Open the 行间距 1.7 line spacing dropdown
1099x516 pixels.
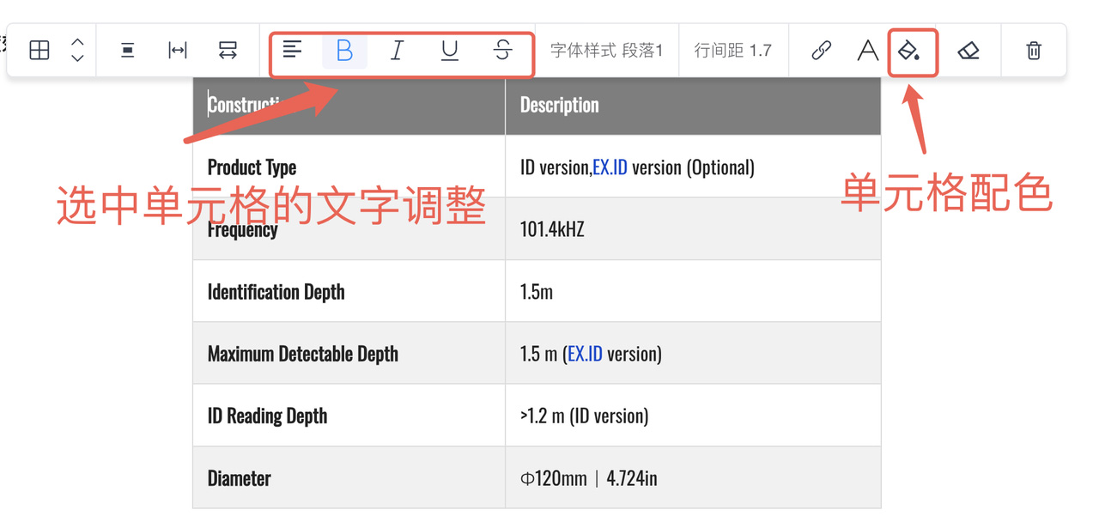732,51
